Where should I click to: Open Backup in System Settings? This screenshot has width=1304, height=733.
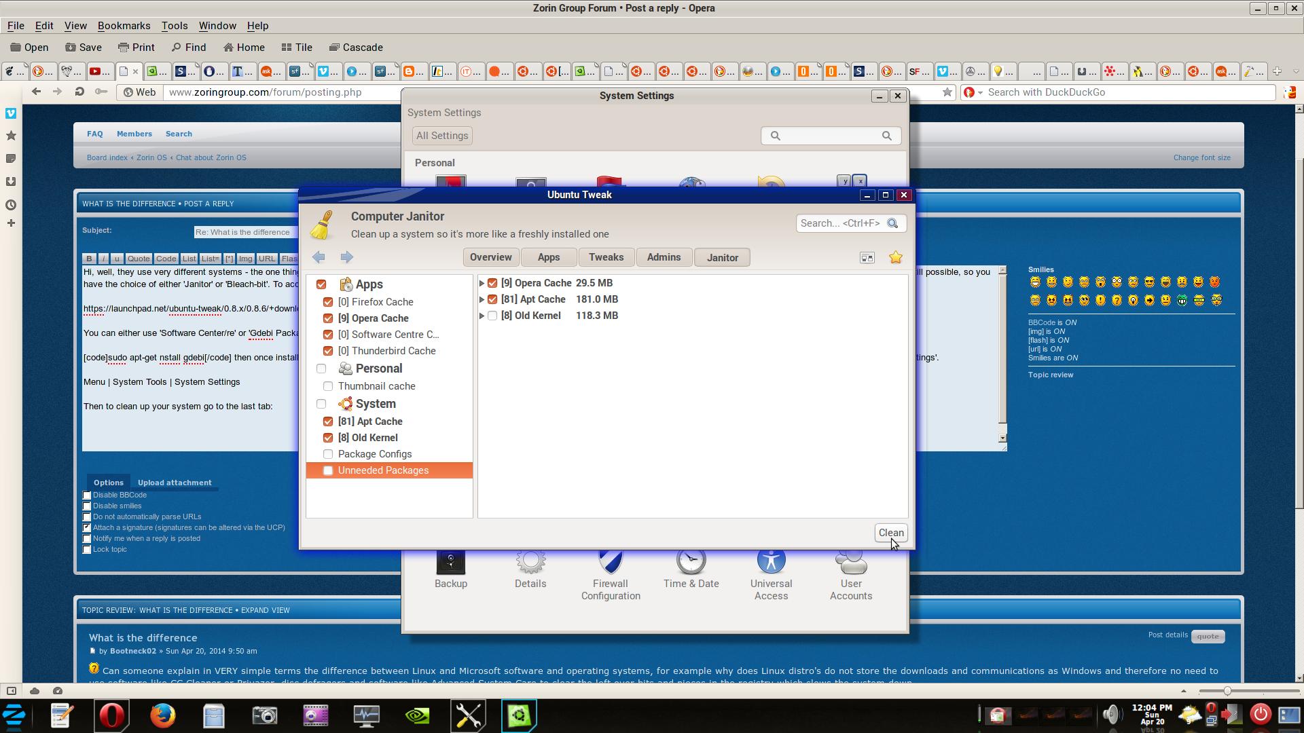click(x=451, y=570)
